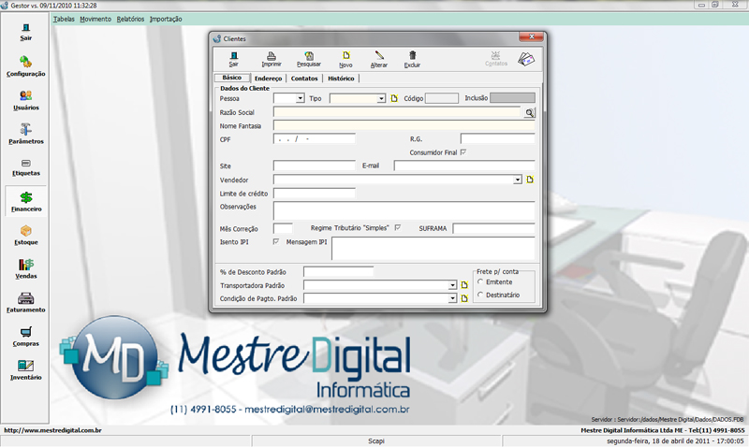Switch to the Histórico tab
This screenshot has height=447, width=749.
(341, 79)
